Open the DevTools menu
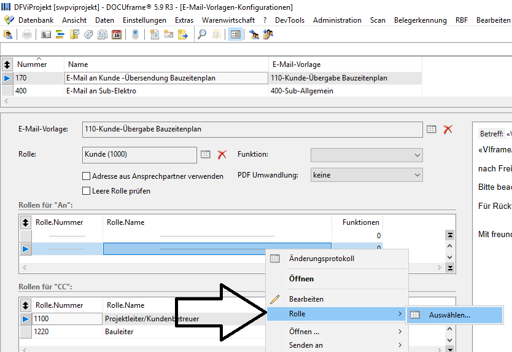The width and height of the screenshot is (512, 352). tap(290, 20)
